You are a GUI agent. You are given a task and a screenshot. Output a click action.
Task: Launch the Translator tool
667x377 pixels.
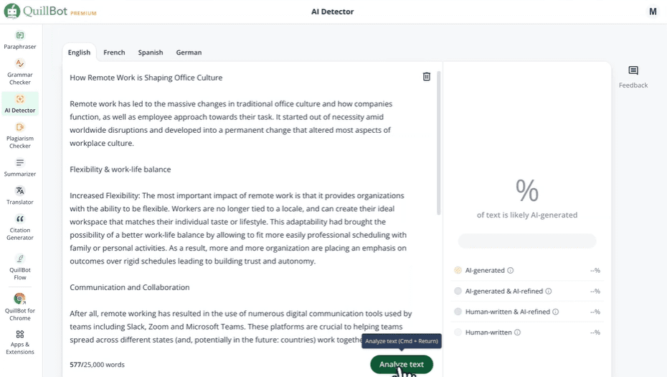tap(20, 191)
